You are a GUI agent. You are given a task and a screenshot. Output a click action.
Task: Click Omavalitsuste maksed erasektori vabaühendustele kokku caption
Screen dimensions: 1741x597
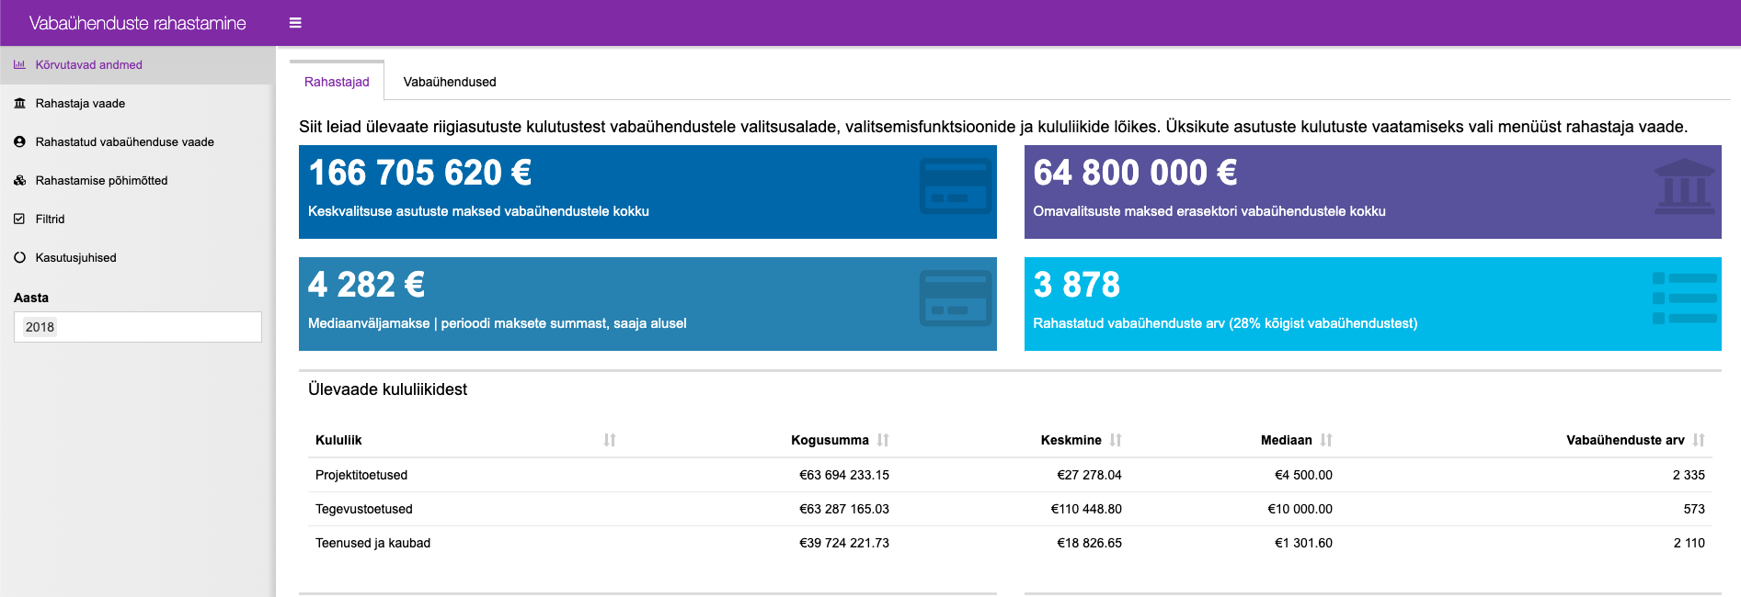(1209, 211)
